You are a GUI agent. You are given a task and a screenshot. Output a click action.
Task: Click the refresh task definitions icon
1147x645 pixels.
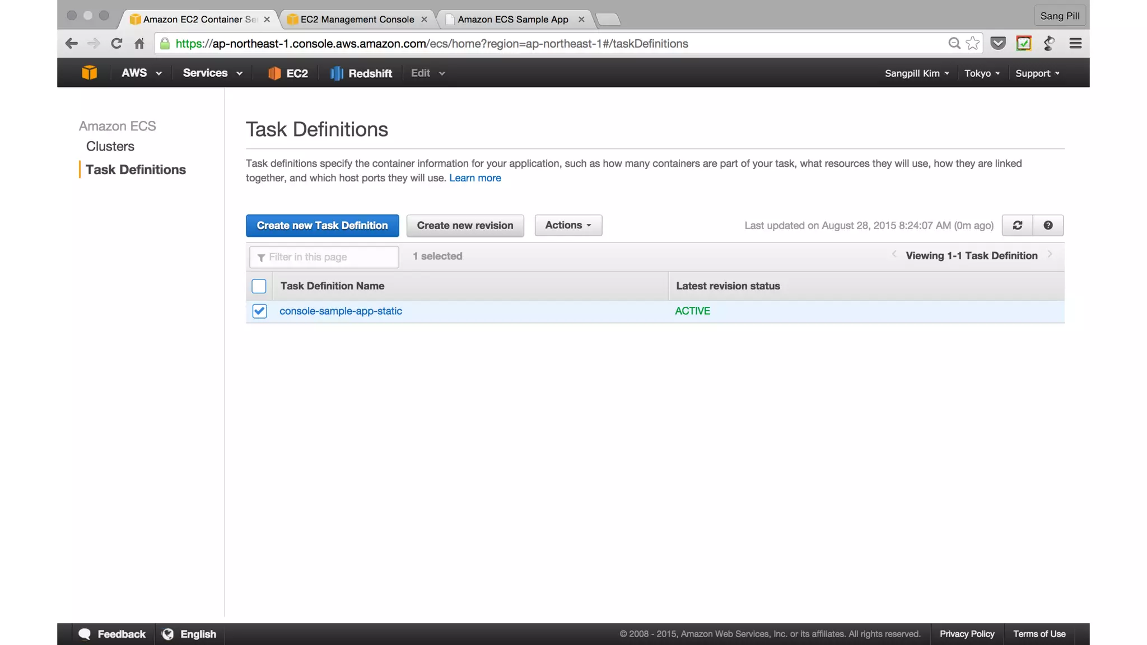pyautogui.click(x=1017, y=225)
